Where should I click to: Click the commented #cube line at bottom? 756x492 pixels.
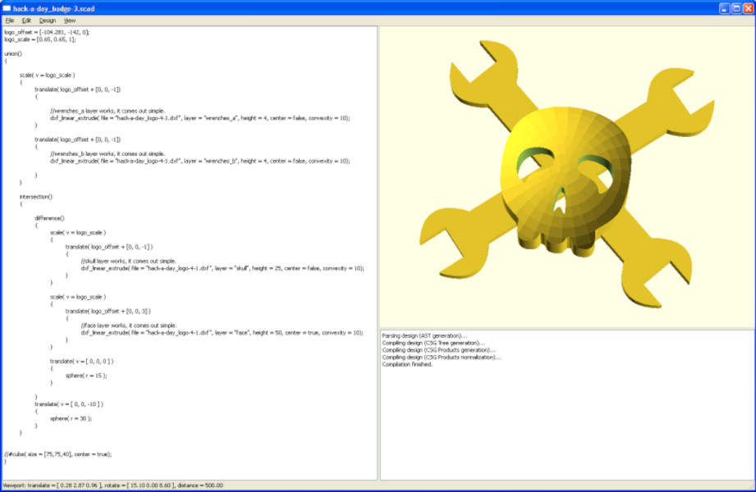[x=57, y=453]
